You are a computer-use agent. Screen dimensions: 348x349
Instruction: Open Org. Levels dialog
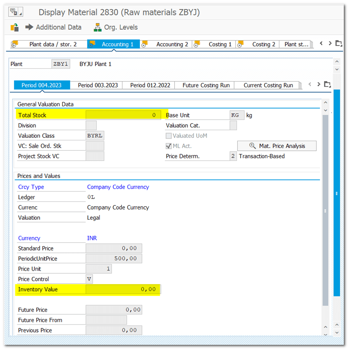[115, 27]
